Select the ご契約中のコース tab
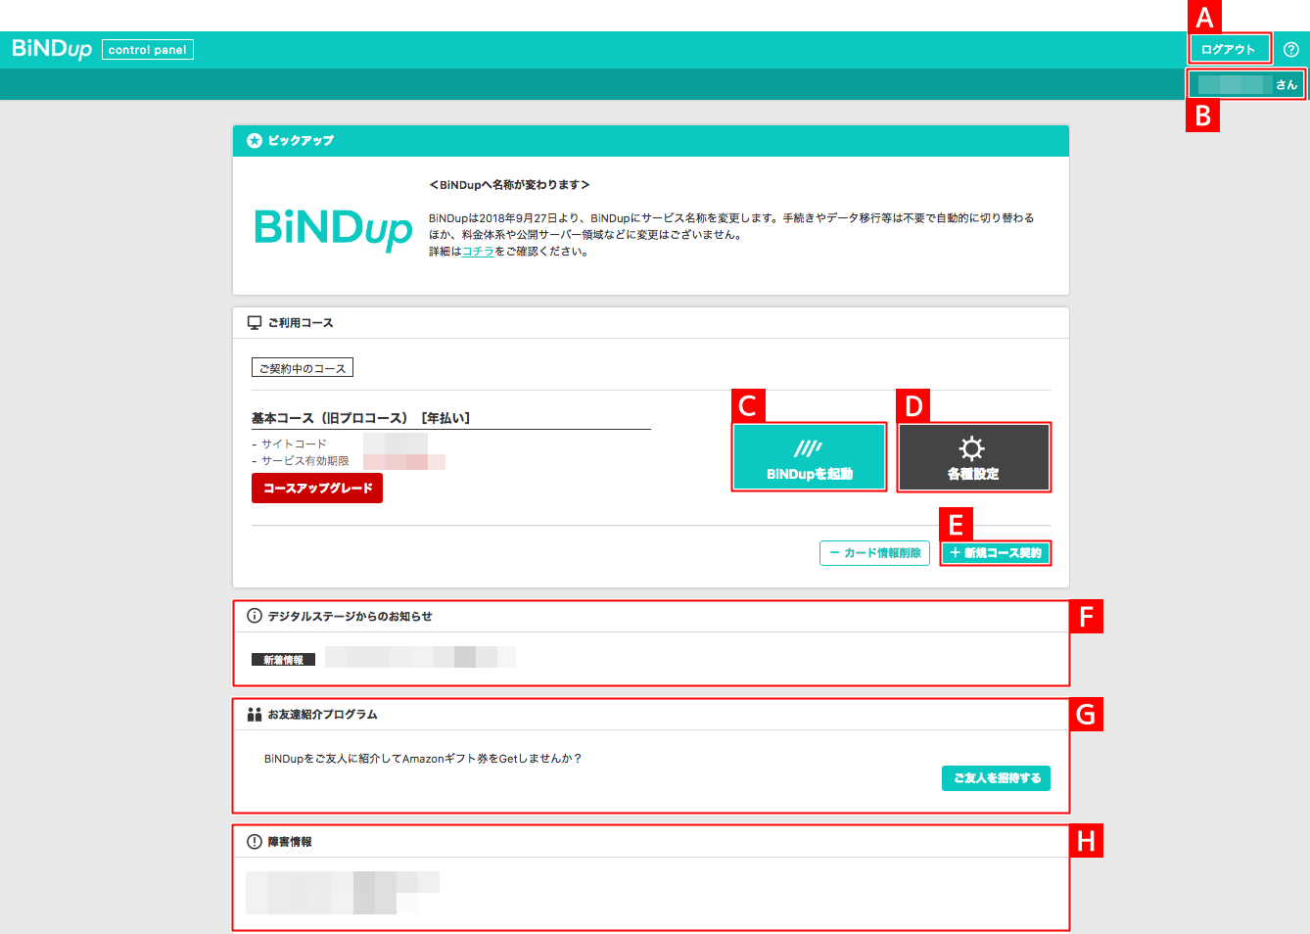This screenshot has width=1310, height=934. coord(302,366)
